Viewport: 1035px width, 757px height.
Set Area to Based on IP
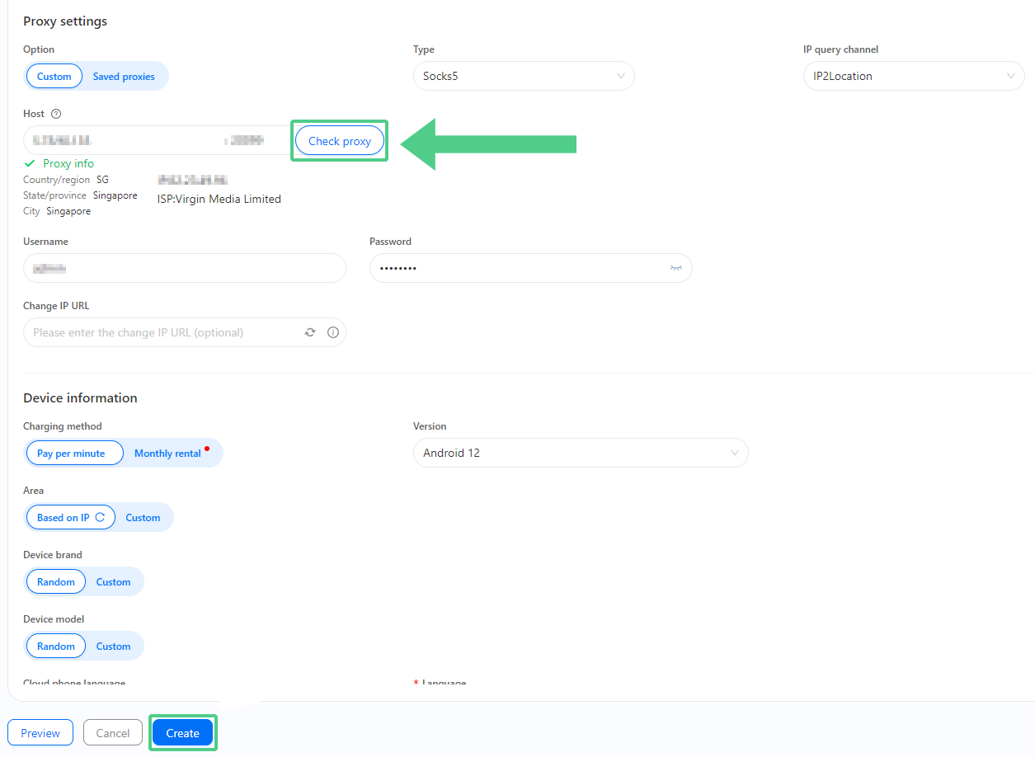tap(71, 517)
